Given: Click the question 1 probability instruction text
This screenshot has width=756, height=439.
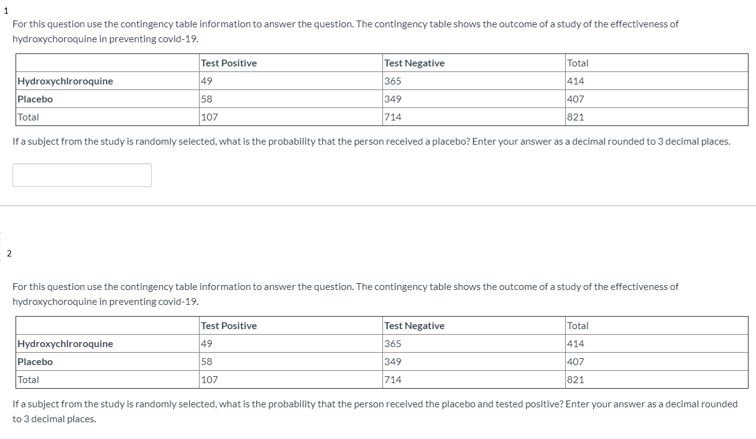Looking at the screenshot, I should point(371,141).
